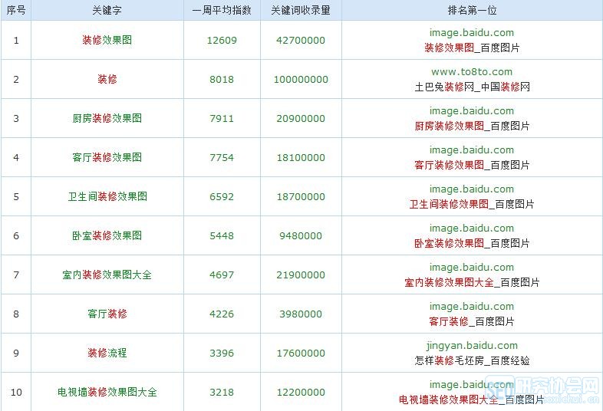Open 怎样装修毛坯房_百度经验 result title

(x=472, y=360)
